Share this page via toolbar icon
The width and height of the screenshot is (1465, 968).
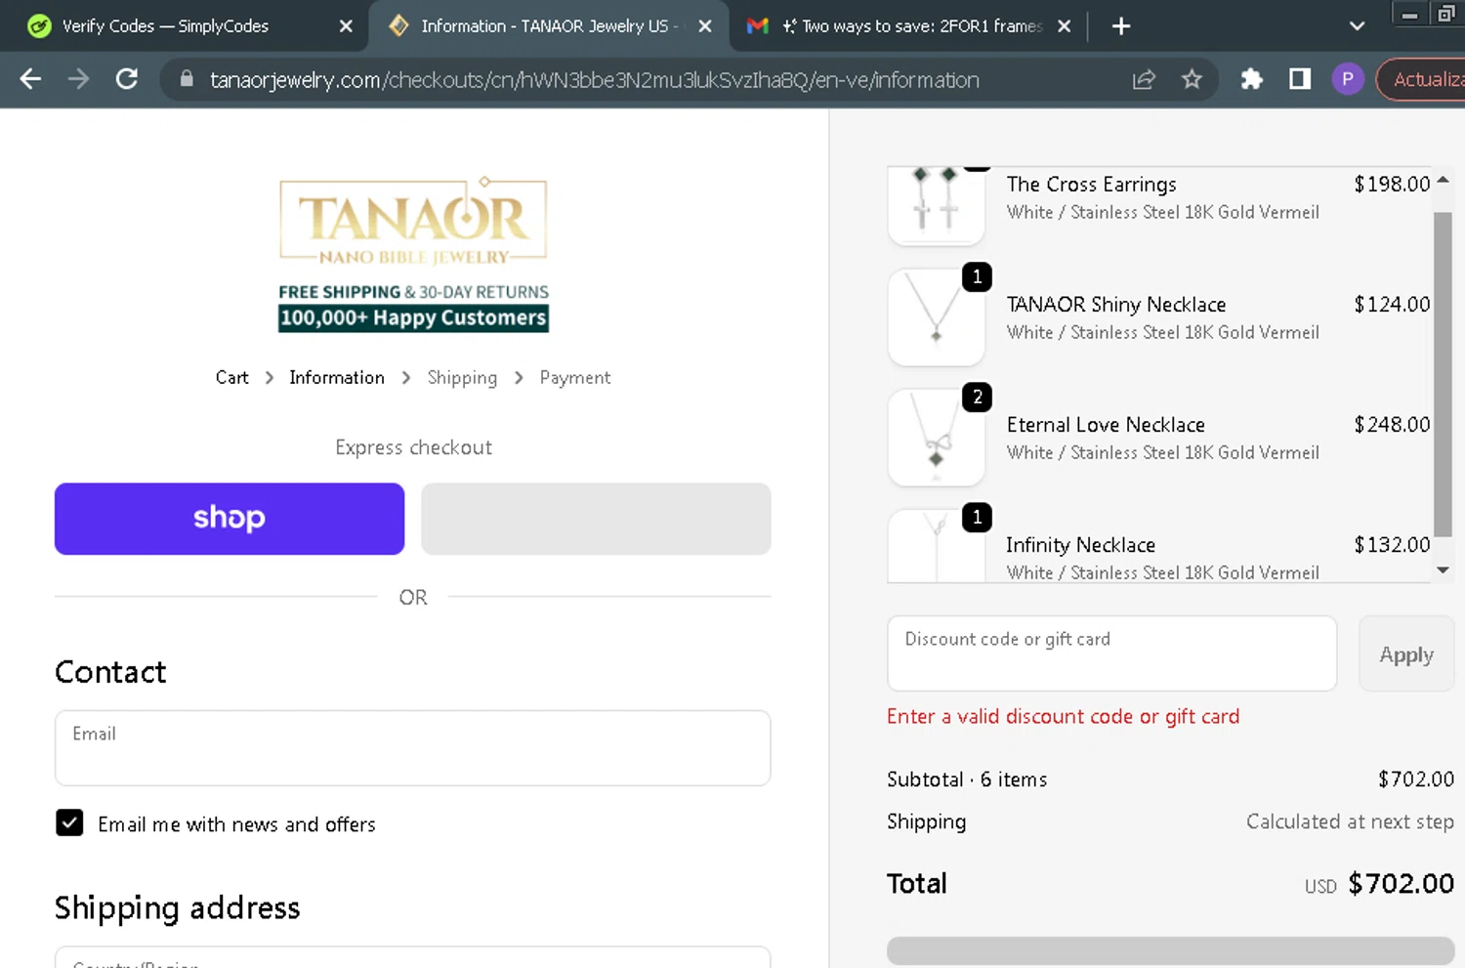point(1144,80)
